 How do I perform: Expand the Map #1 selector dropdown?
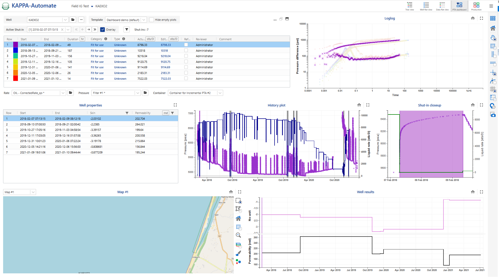pos(33,192)
